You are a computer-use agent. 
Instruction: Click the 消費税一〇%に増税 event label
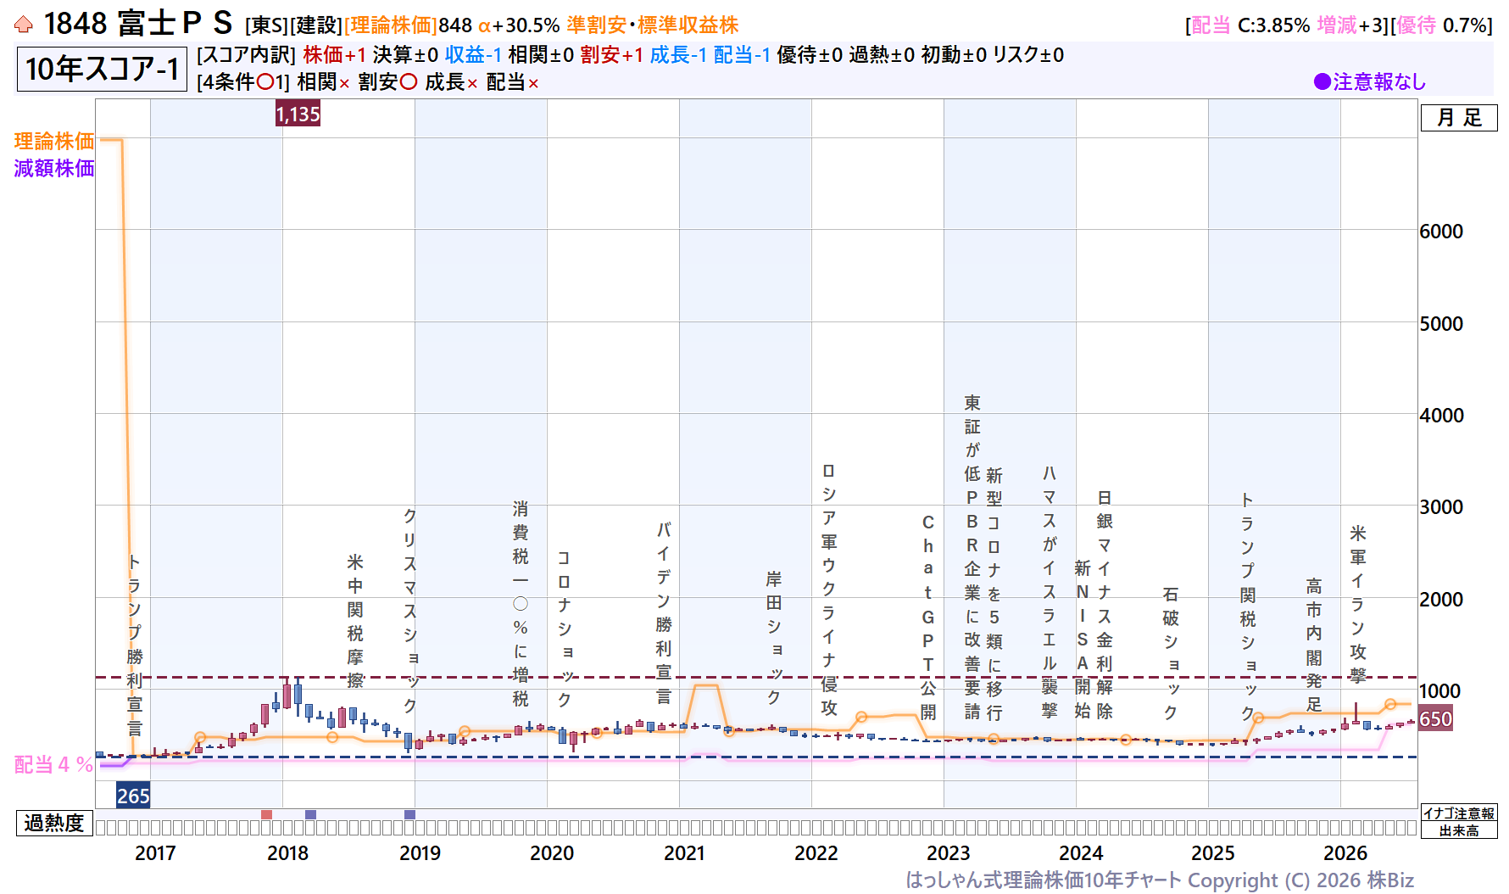[521, 603]
